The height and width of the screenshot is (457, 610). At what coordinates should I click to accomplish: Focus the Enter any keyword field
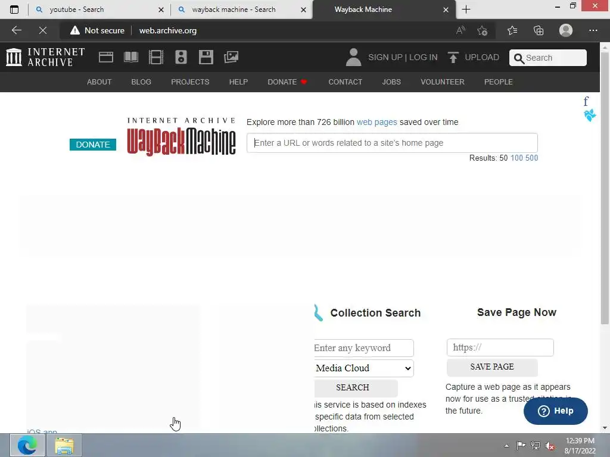coord(364,348)
